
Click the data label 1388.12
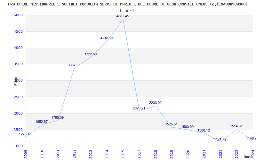point(204,131)
